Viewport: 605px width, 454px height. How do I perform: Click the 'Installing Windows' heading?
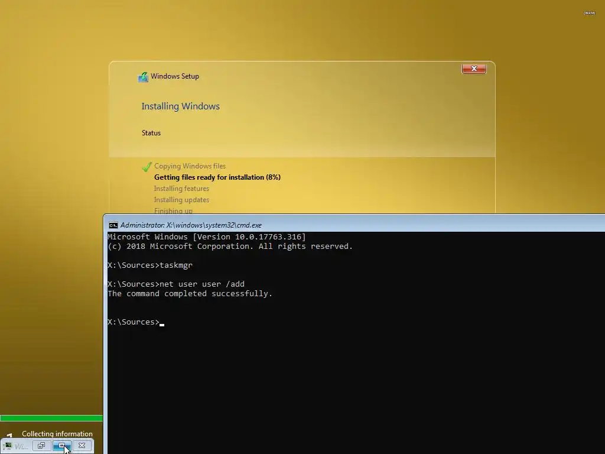181,106
